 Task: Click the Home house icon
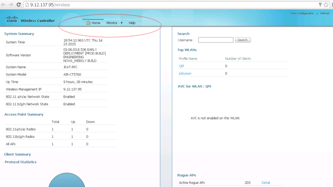click(88, 23)
